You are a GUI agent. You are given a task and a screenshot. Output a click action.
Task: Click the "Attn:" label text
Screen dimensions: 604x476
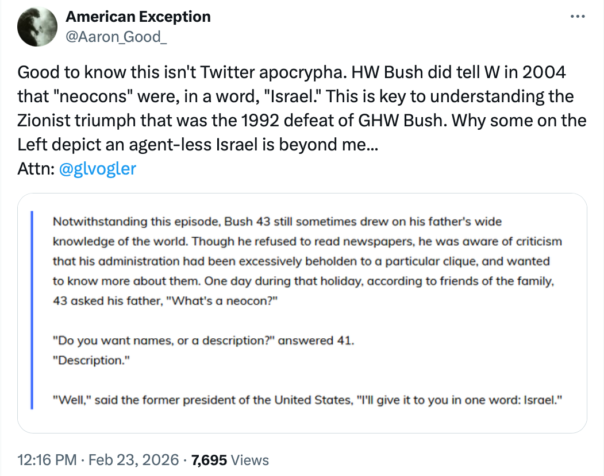click(36, 169)
